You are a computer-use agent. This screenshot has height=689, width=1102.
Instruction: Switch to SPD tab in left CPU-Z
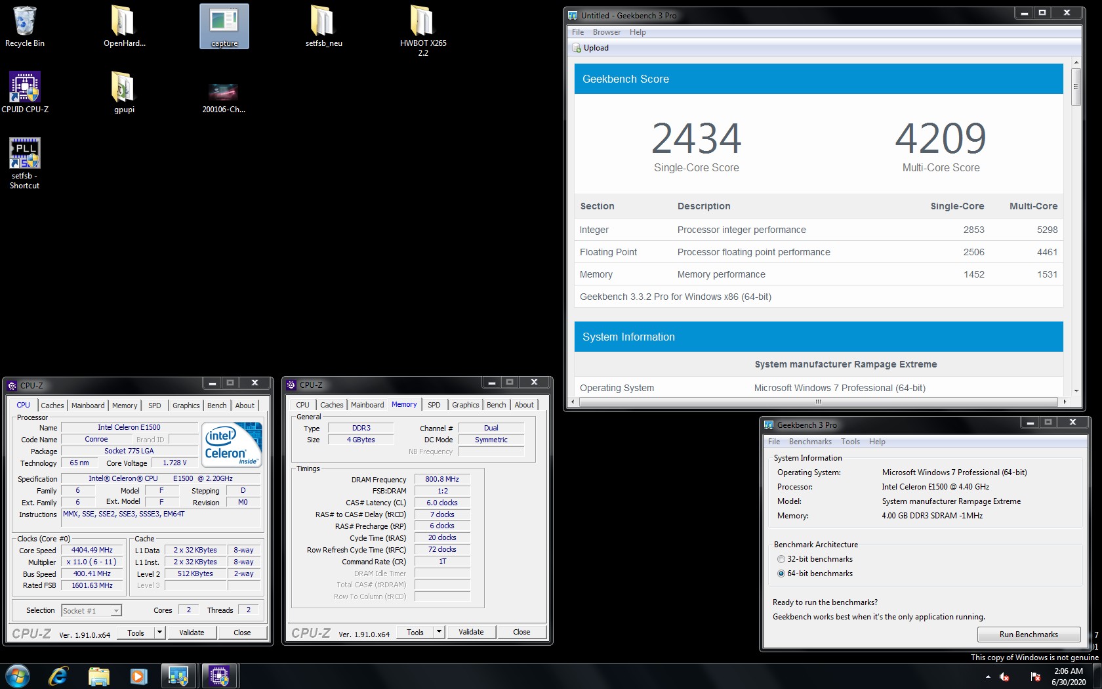[155, 406]
